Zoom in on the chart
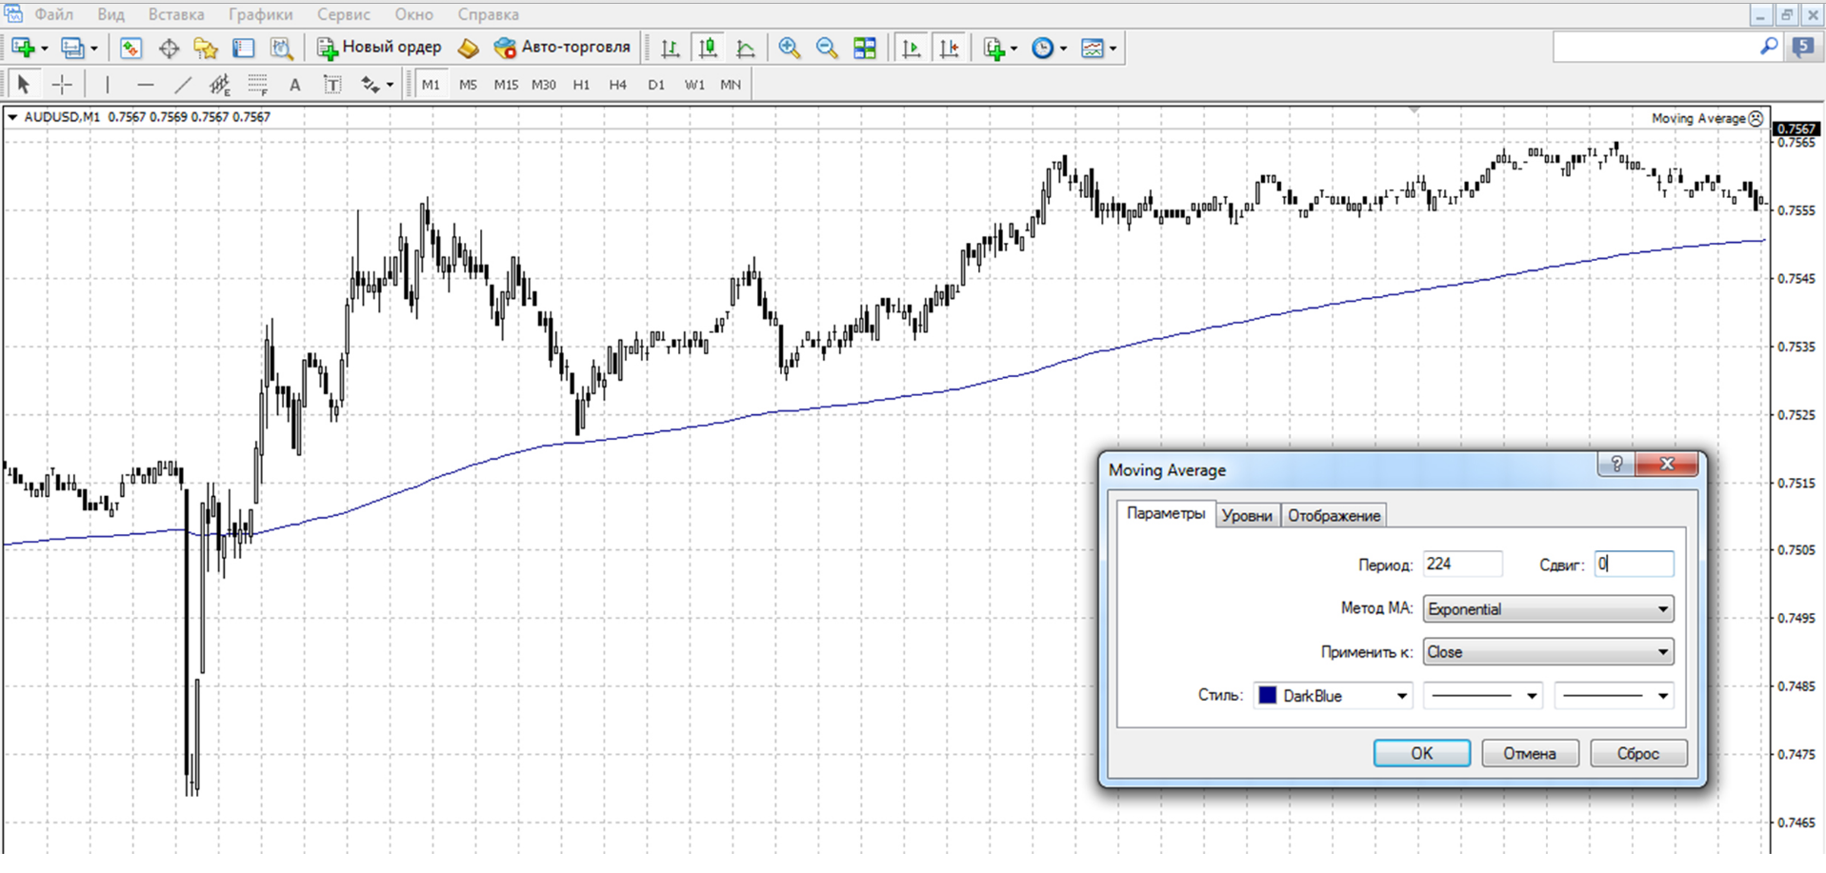The image size is (1826, 873). point(789,48)
